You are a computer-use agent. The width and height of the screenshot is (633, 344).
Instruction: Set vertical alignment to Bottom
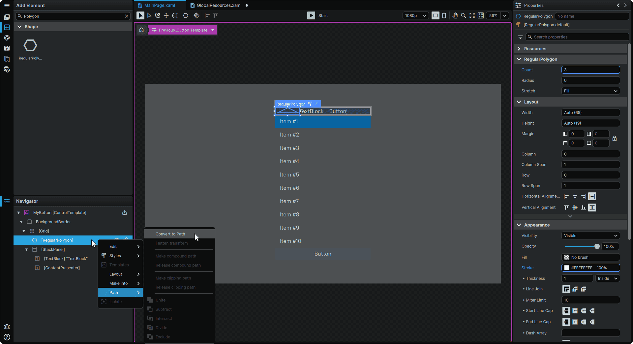(584, 208)
